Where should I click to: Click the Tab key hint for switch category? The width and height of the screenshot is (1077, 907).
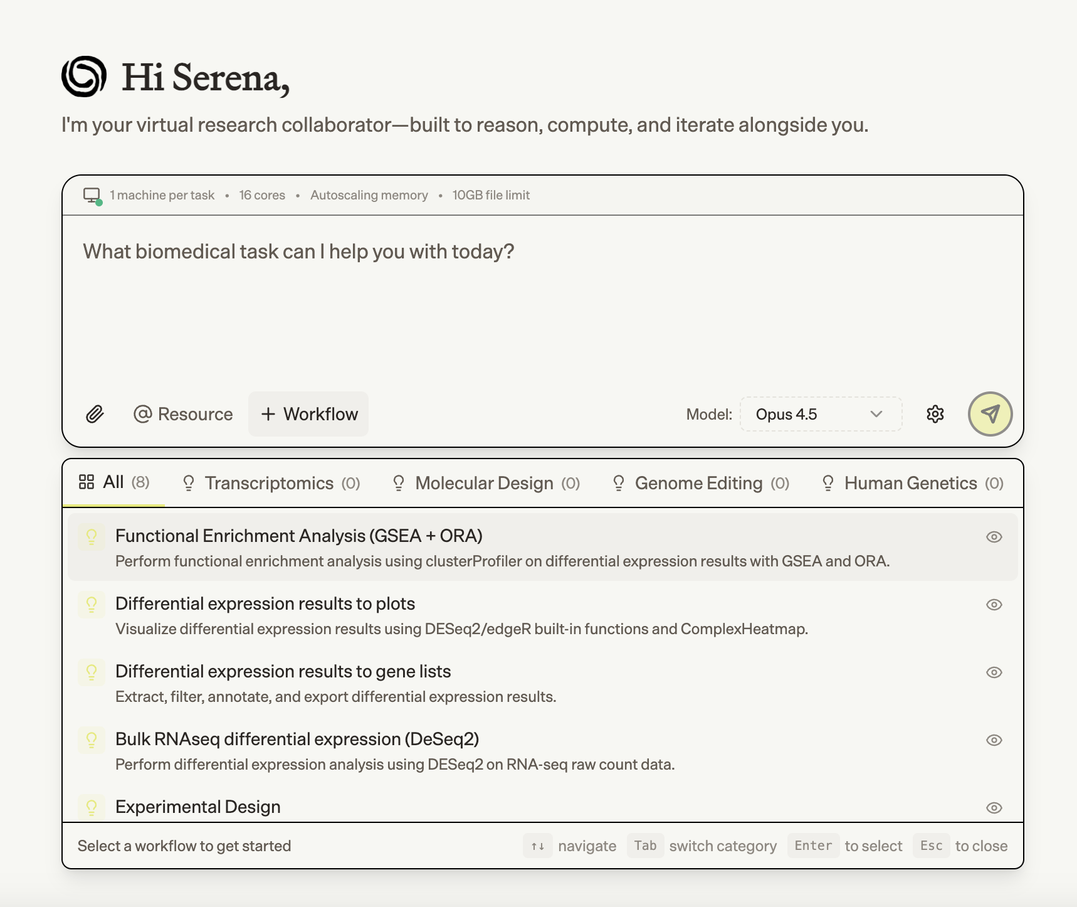(645, 846)
